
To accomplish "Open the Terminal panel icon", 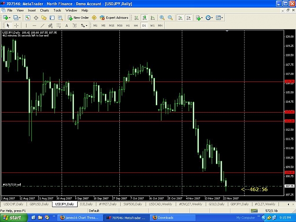I will [52, 18].
